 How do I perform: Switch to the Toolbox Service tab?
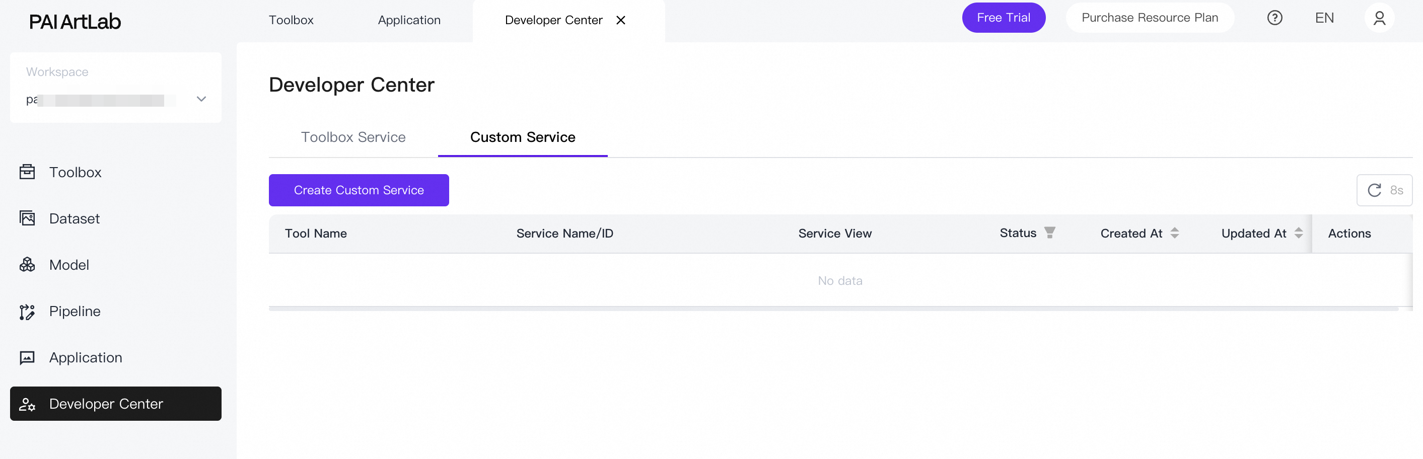pos(353,137)
